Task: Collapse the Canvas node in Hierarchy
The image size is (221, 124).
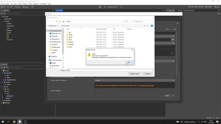Action: 3,21
